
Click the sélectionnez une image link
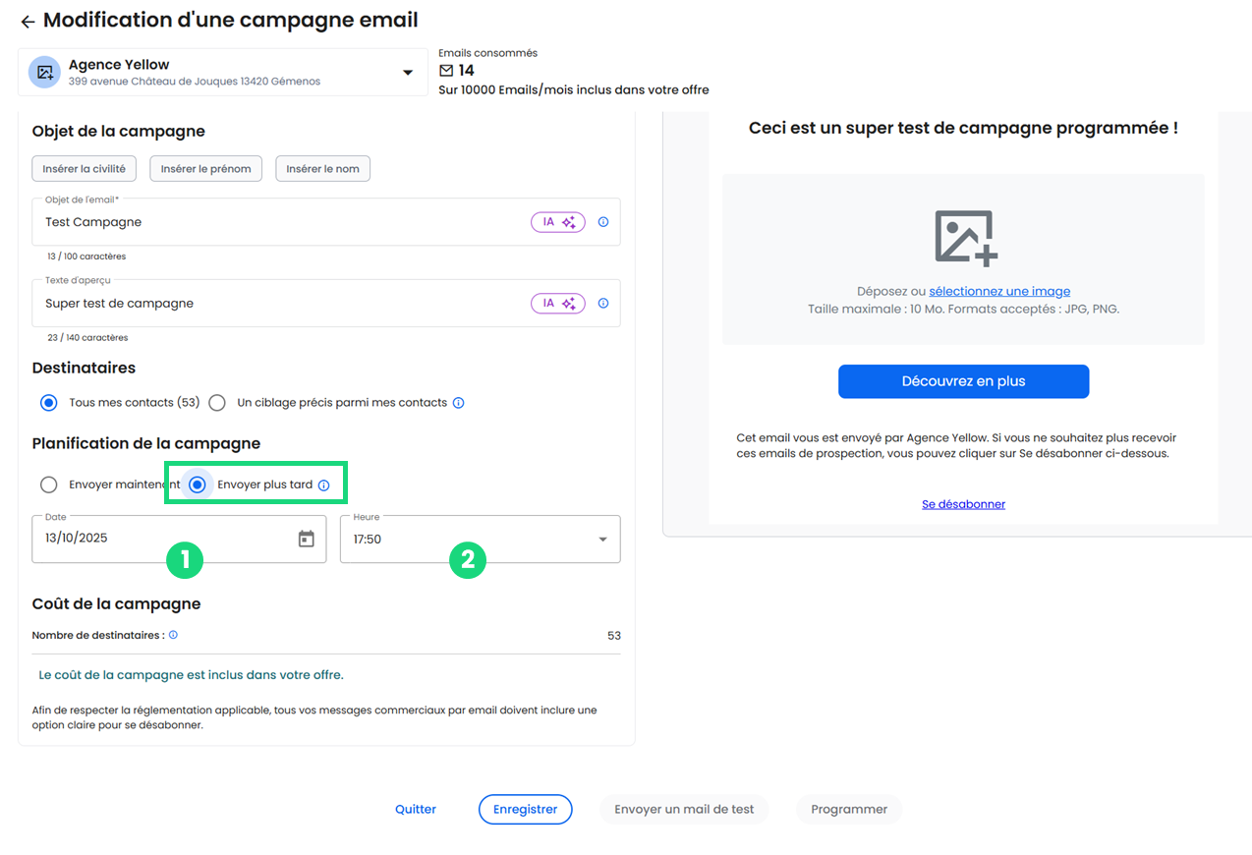click(x=999, y=292)
